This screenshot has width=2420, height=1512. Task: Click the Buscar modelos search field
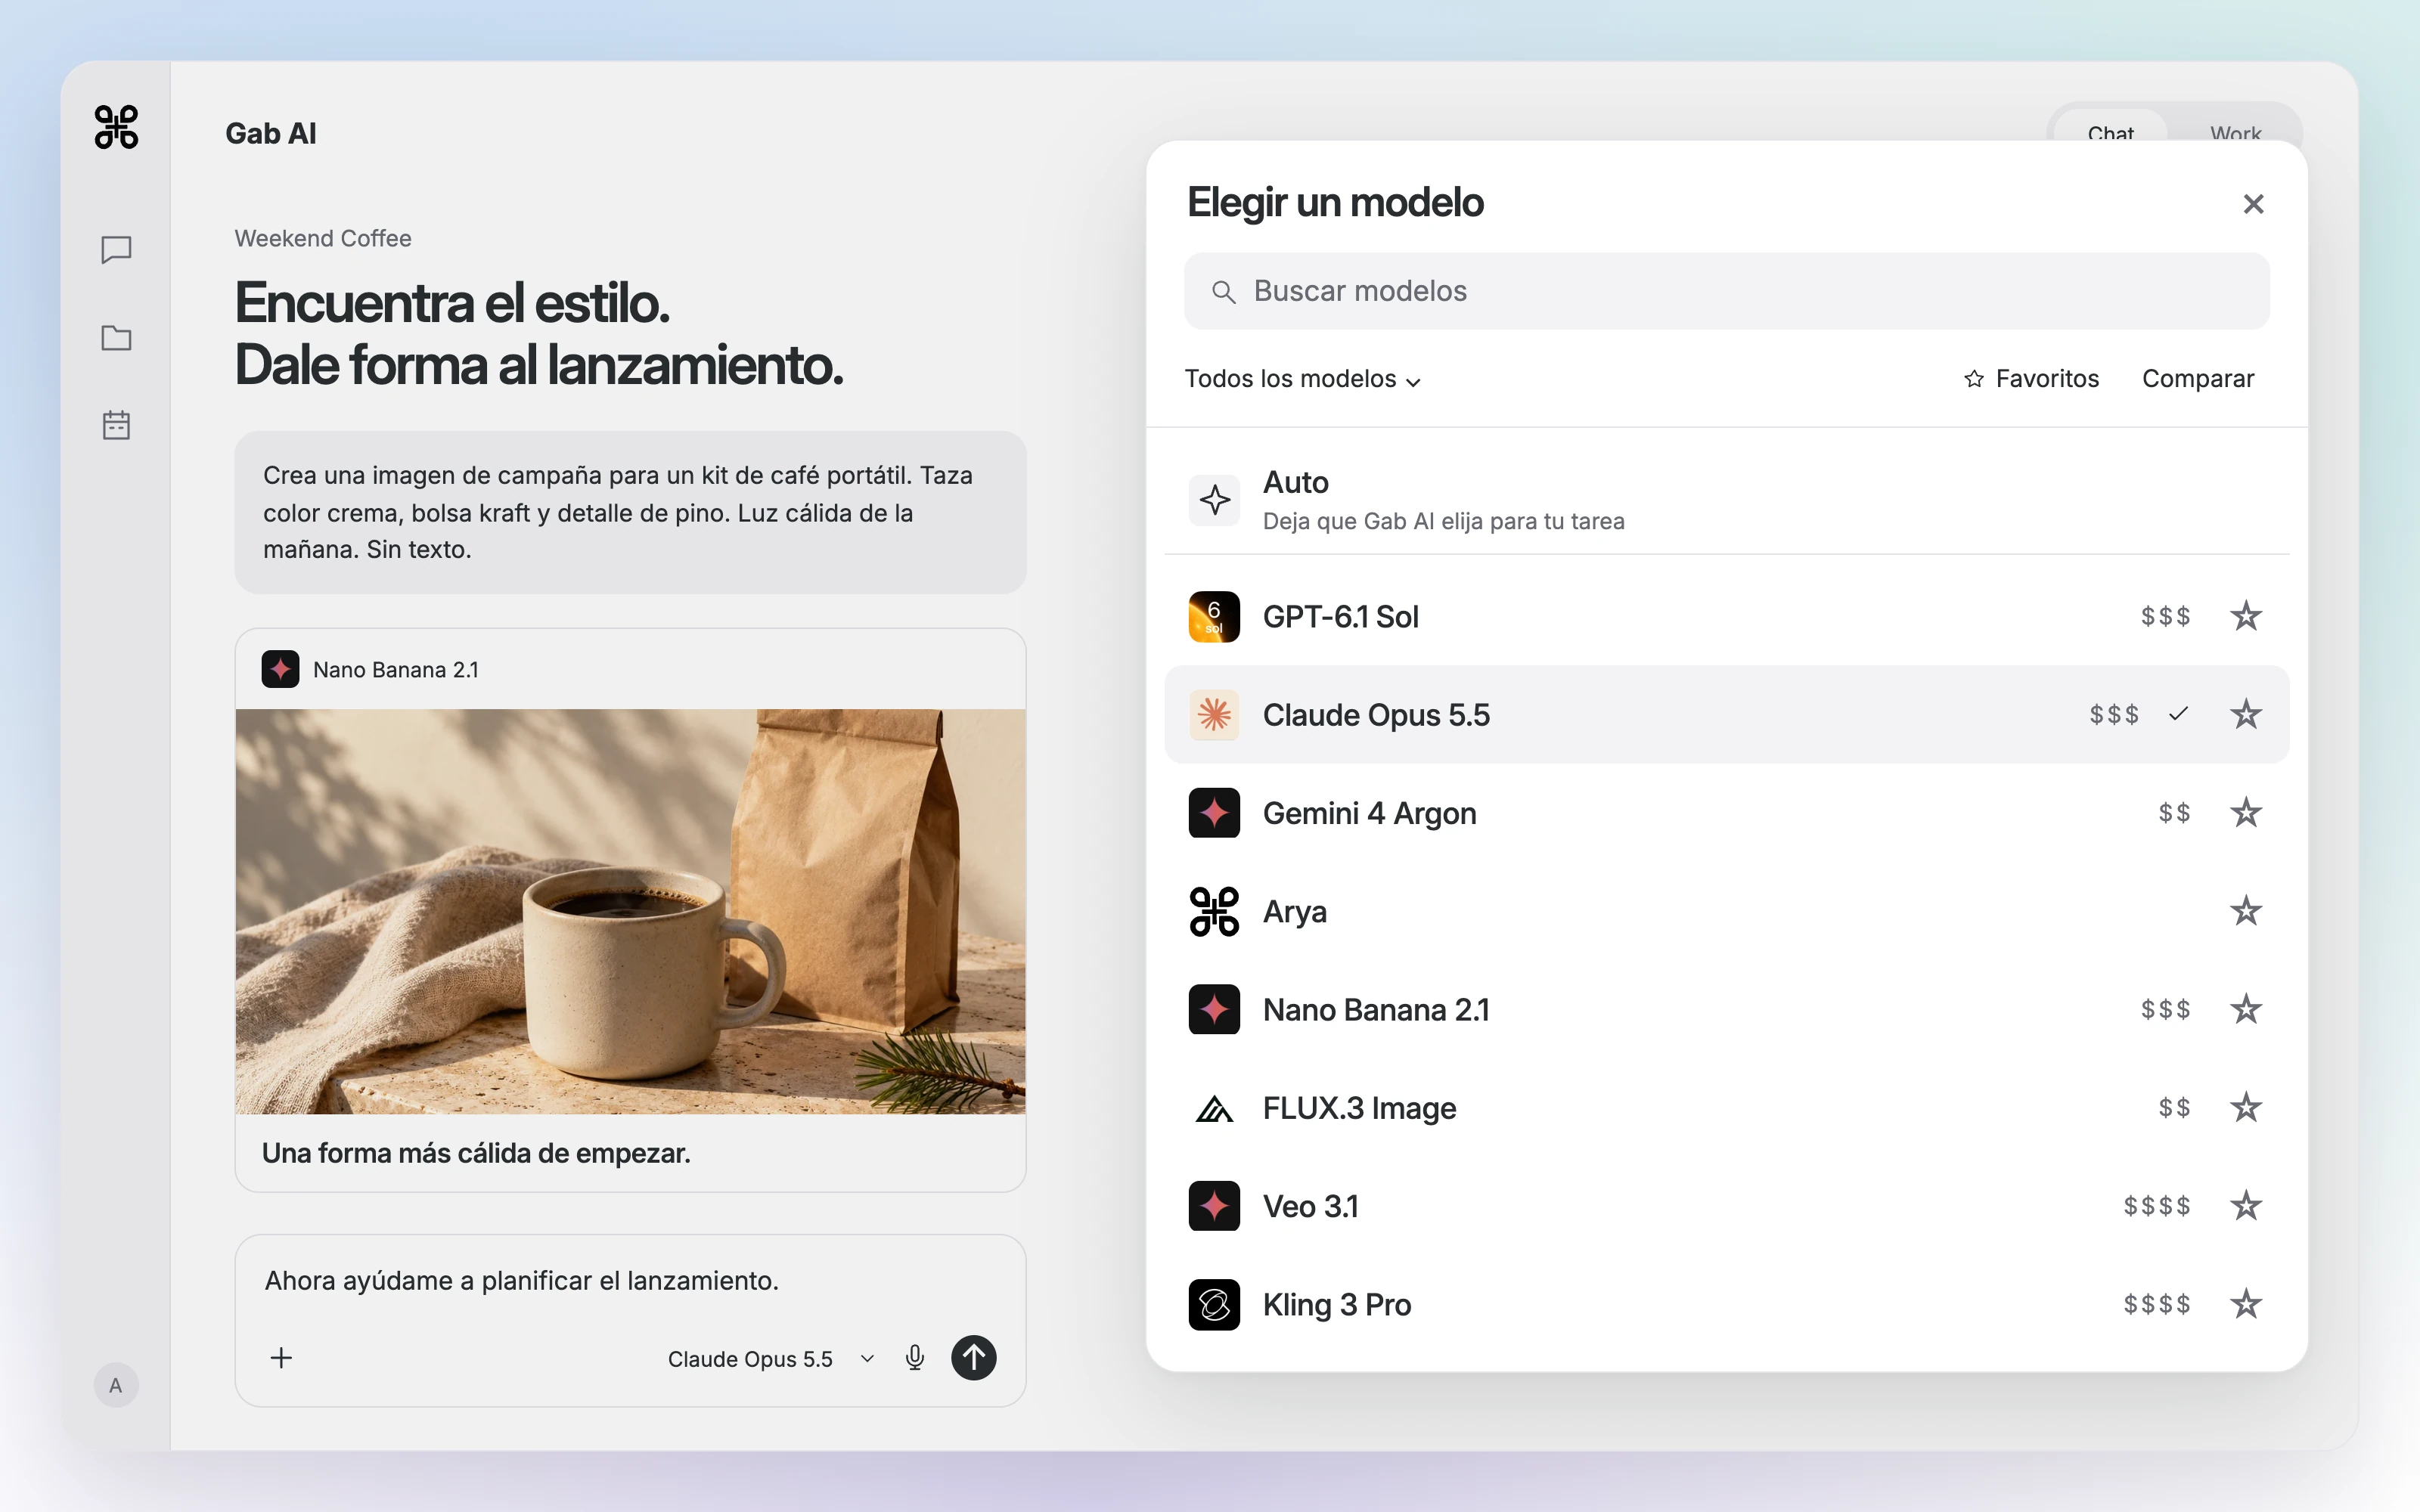pos(1726,291)
